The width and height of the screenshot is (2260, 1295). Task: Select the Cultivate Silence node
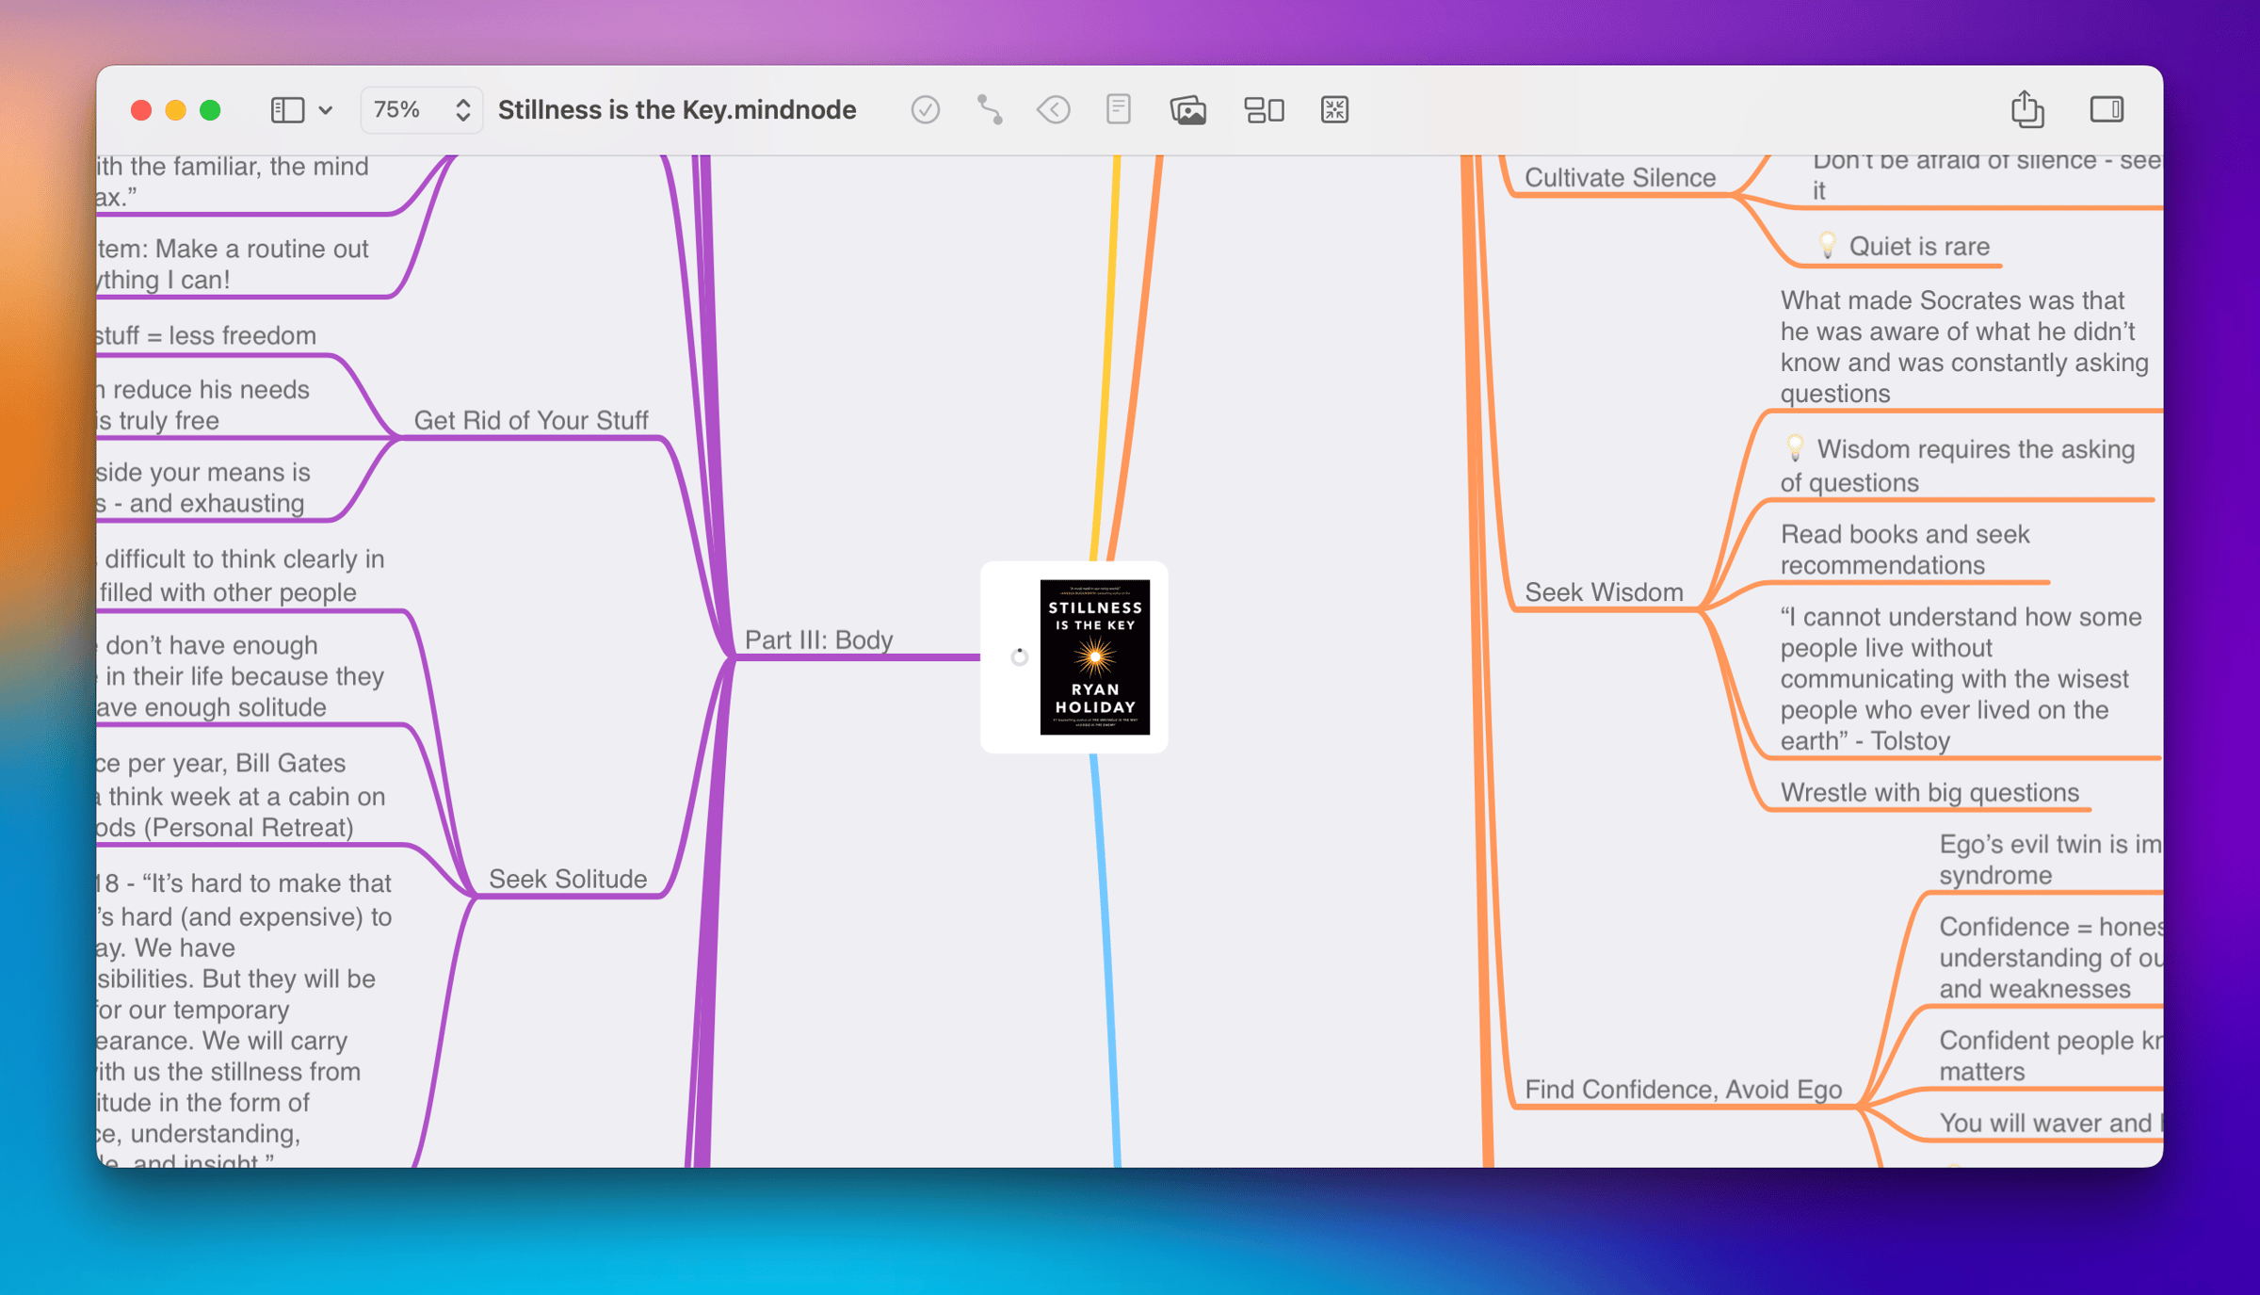point(1620,177)
